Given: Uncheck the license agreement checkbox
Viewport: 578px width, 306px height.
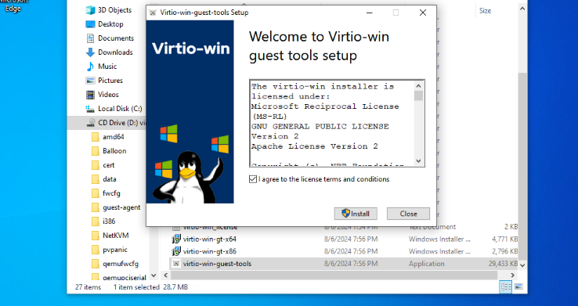Looking at the screenshot, I should (x=253, y=179).
